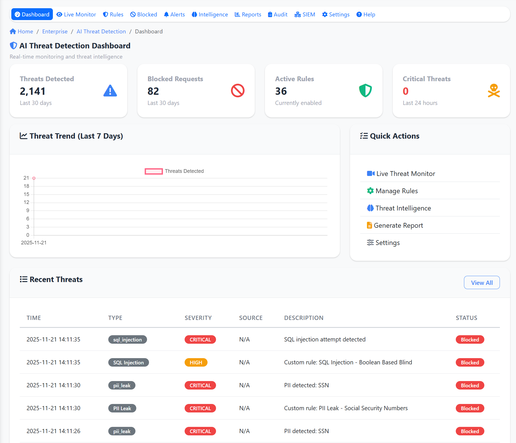Click the chart icon beside Threat Trend heading
516x443 pixels.
pyautogui.click(x=23, y=136)
